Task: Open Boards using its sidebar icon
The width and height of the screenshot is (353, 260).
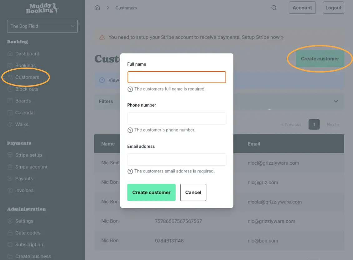Action: tap(10, 101)
